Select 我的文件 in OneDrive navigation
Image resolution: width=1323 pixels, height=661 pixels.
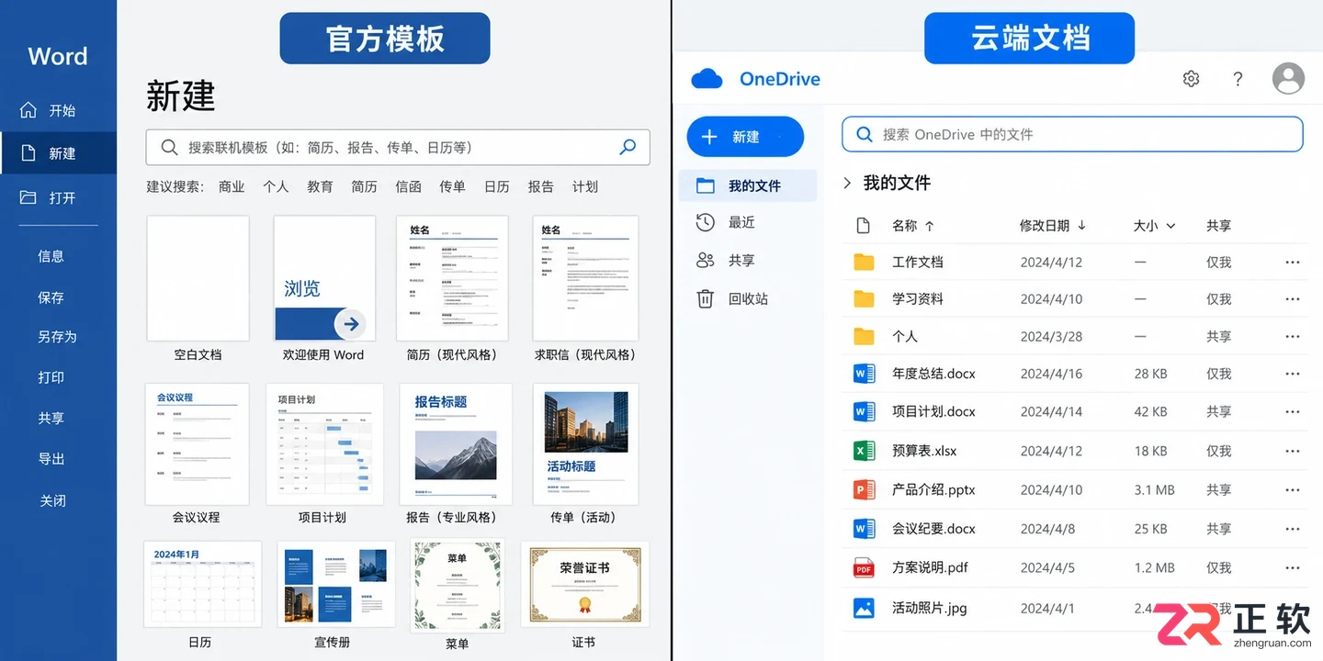pos(748,185)
